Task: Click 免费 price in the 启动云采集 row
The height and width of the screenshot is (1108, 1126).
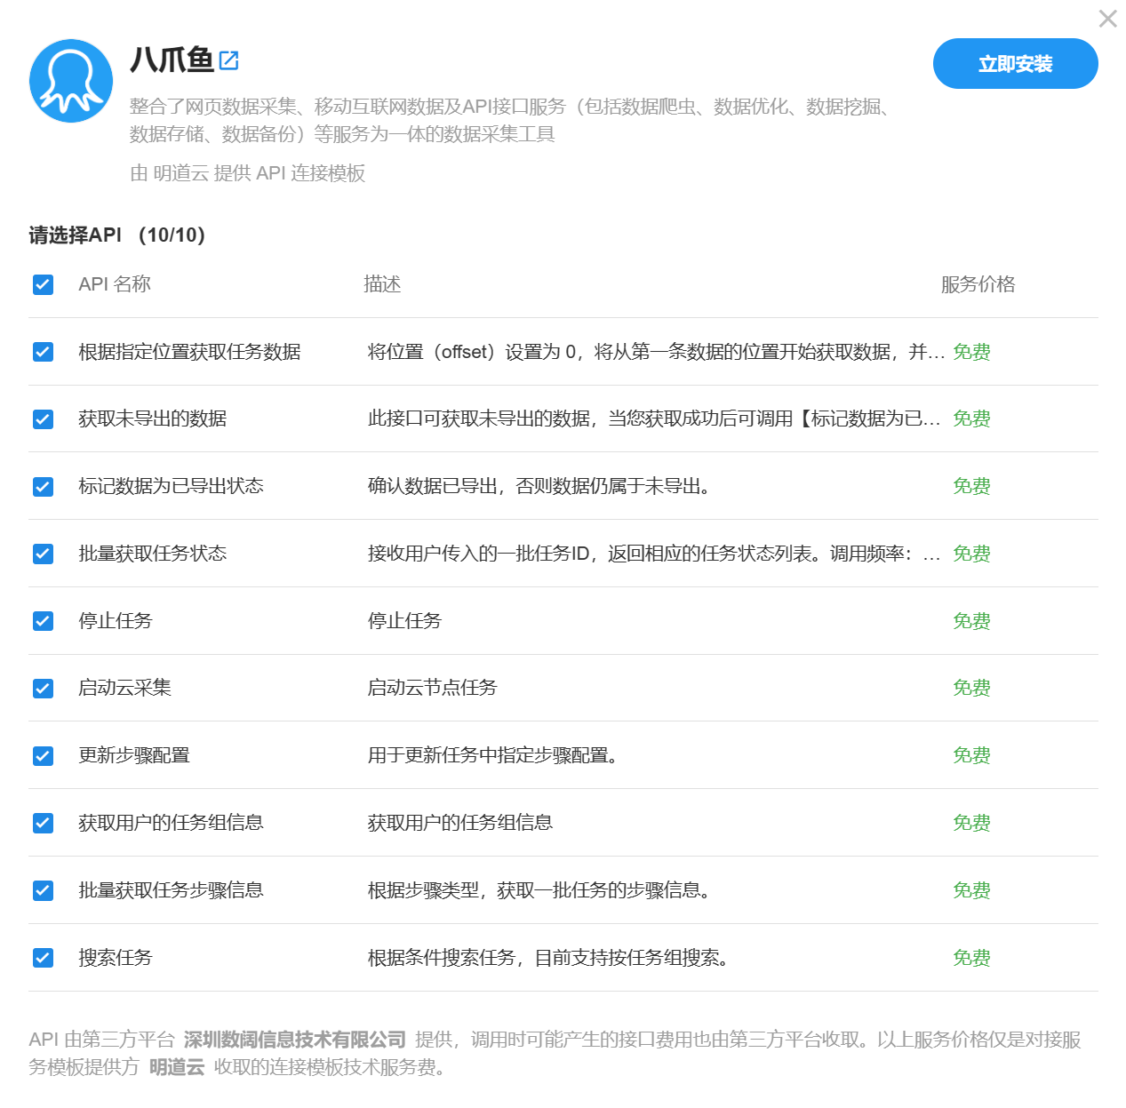Action: (x=971, y=688)
